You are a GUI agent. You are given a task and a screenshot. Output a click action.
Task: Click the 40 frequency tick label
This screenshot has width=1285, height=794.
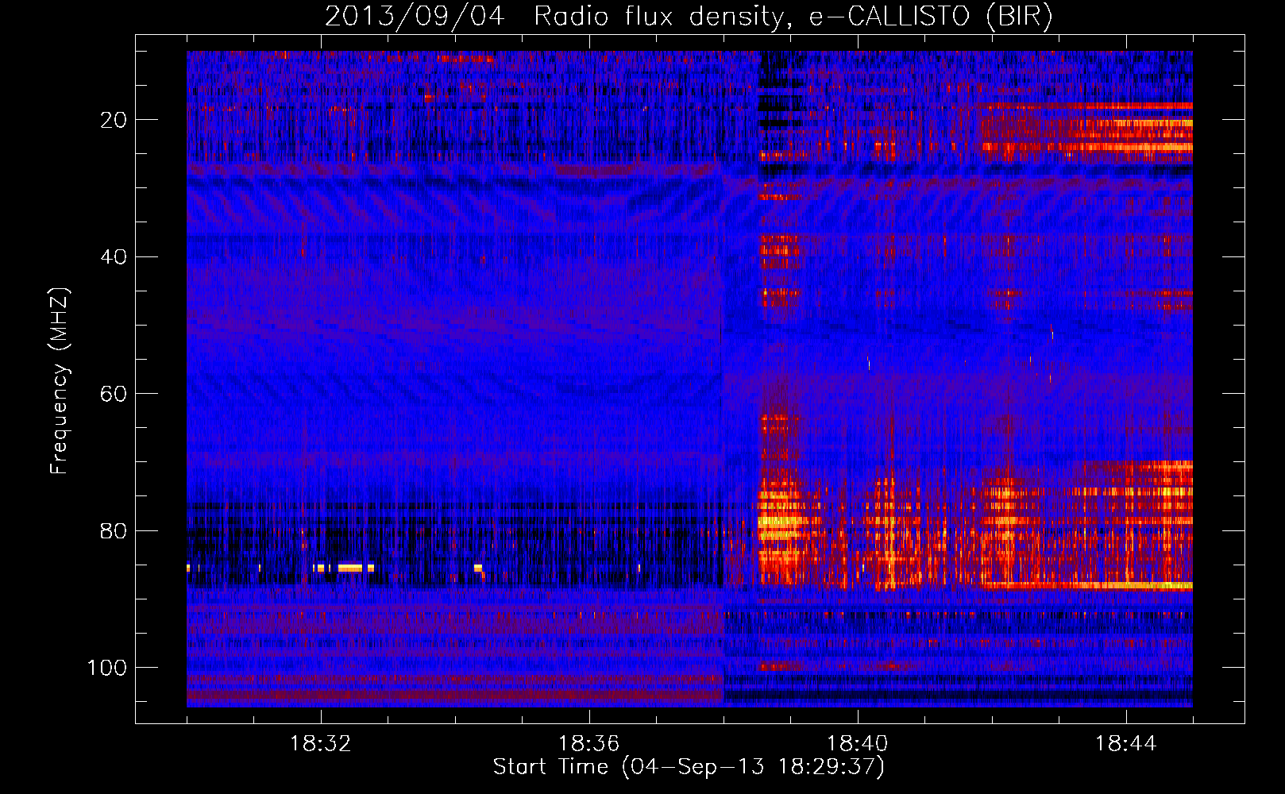pos(114,257)
